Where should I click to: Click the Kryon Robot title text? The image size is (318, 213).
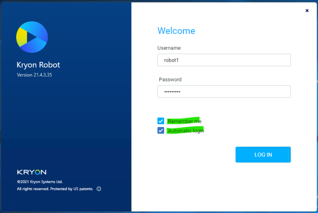coord(38,65)
